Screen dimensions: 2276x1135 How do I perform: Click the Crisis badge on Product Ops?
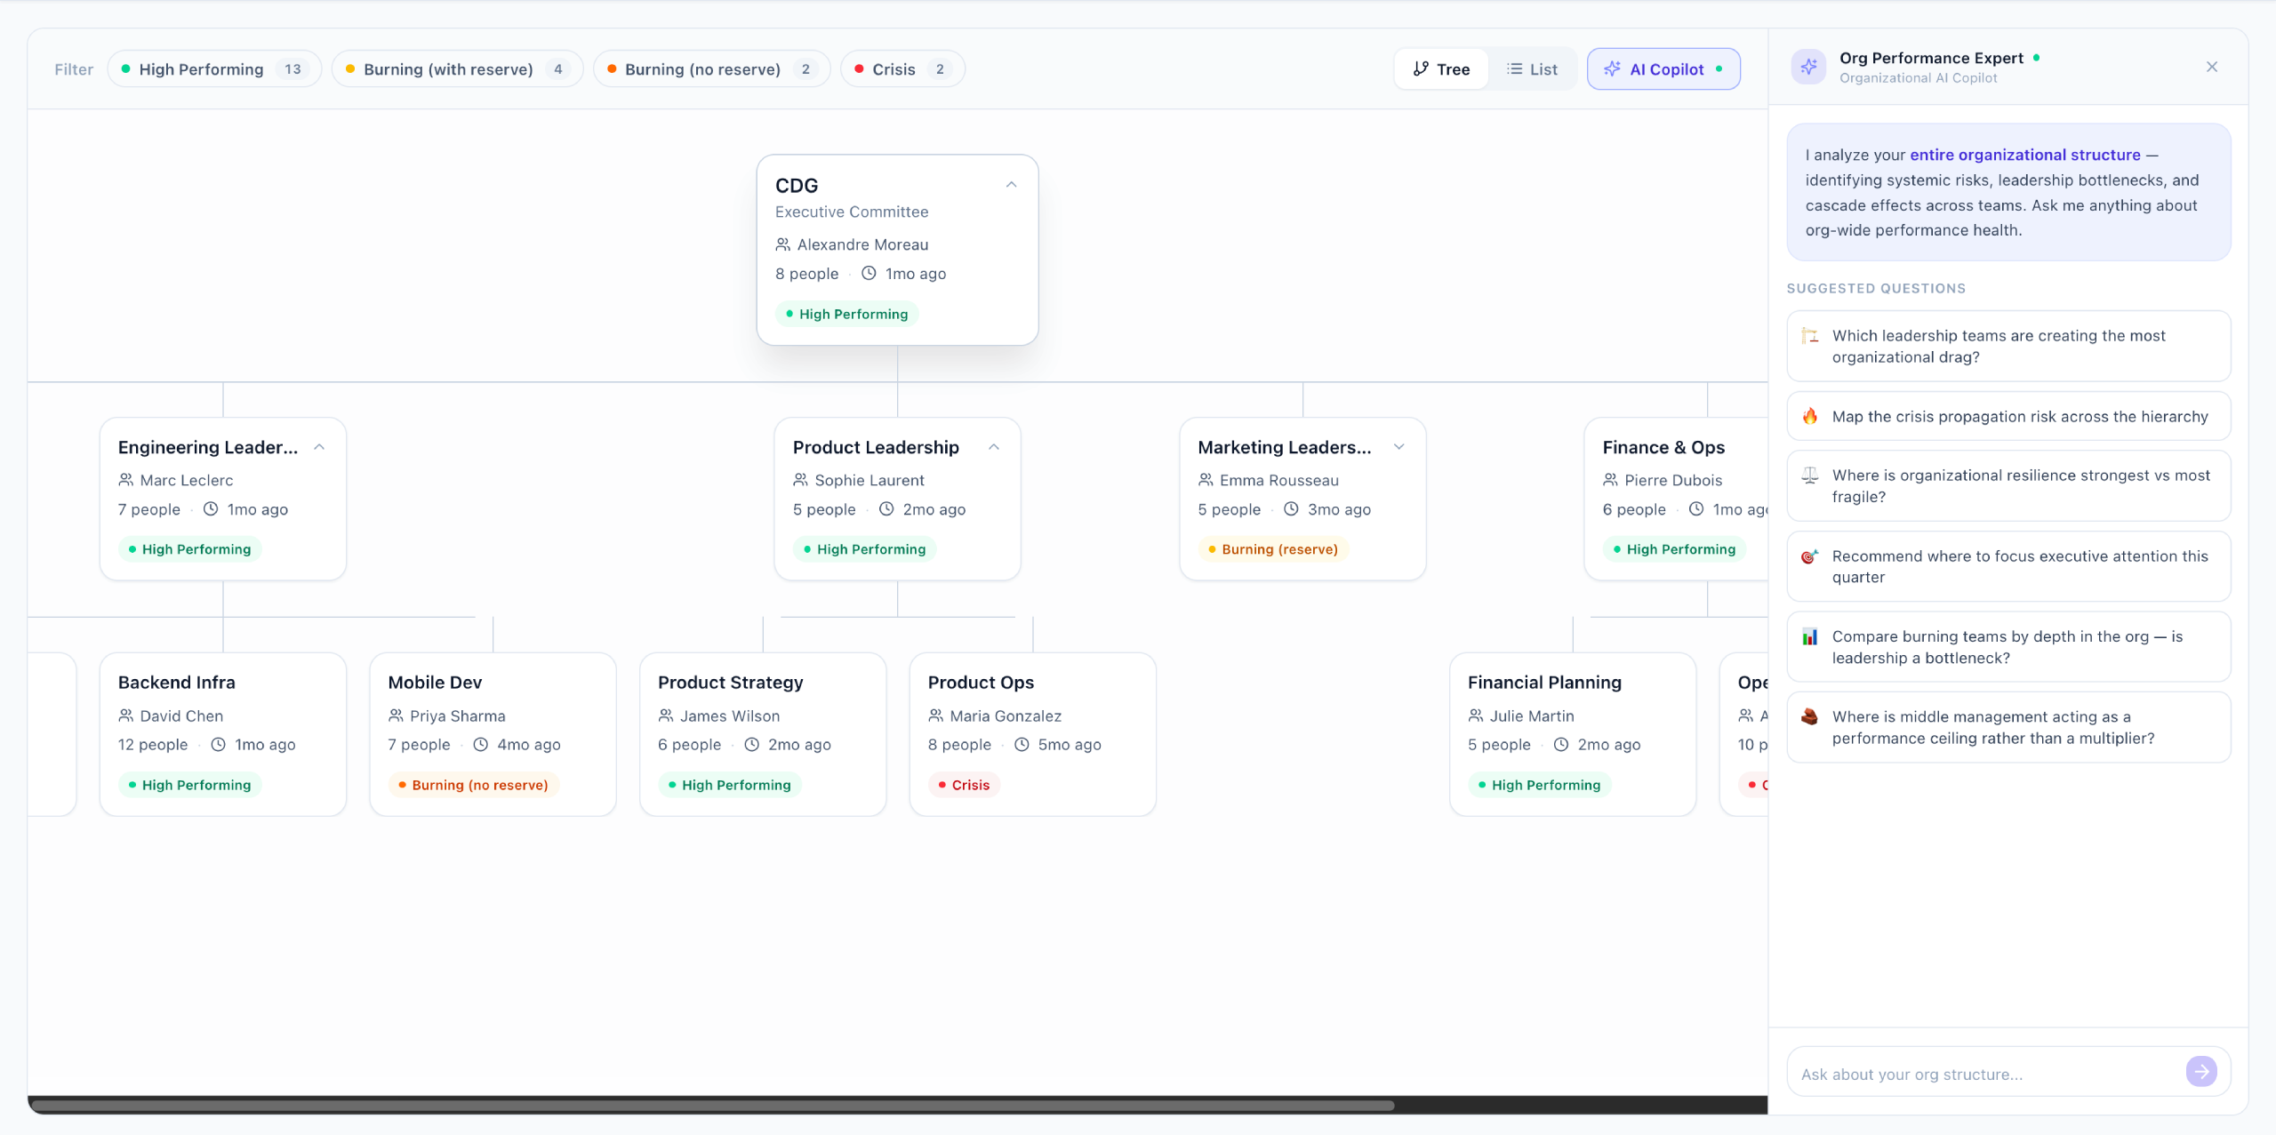[964, 785]
